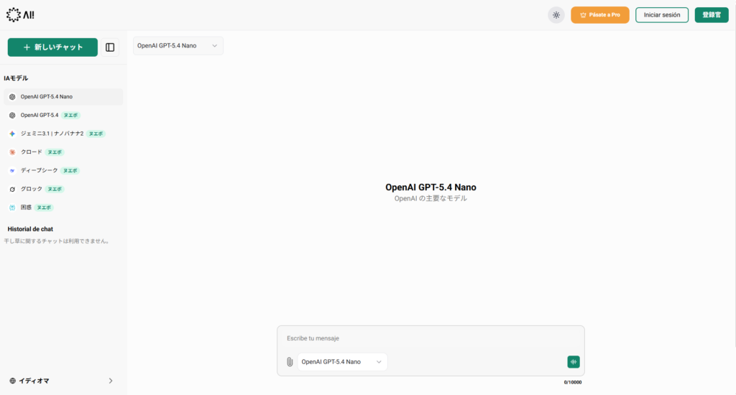This screenshot has width=736, height=395.
Task: Select OpenAI GPT-5.4 model in sidebar
Action: pos(63,115)
